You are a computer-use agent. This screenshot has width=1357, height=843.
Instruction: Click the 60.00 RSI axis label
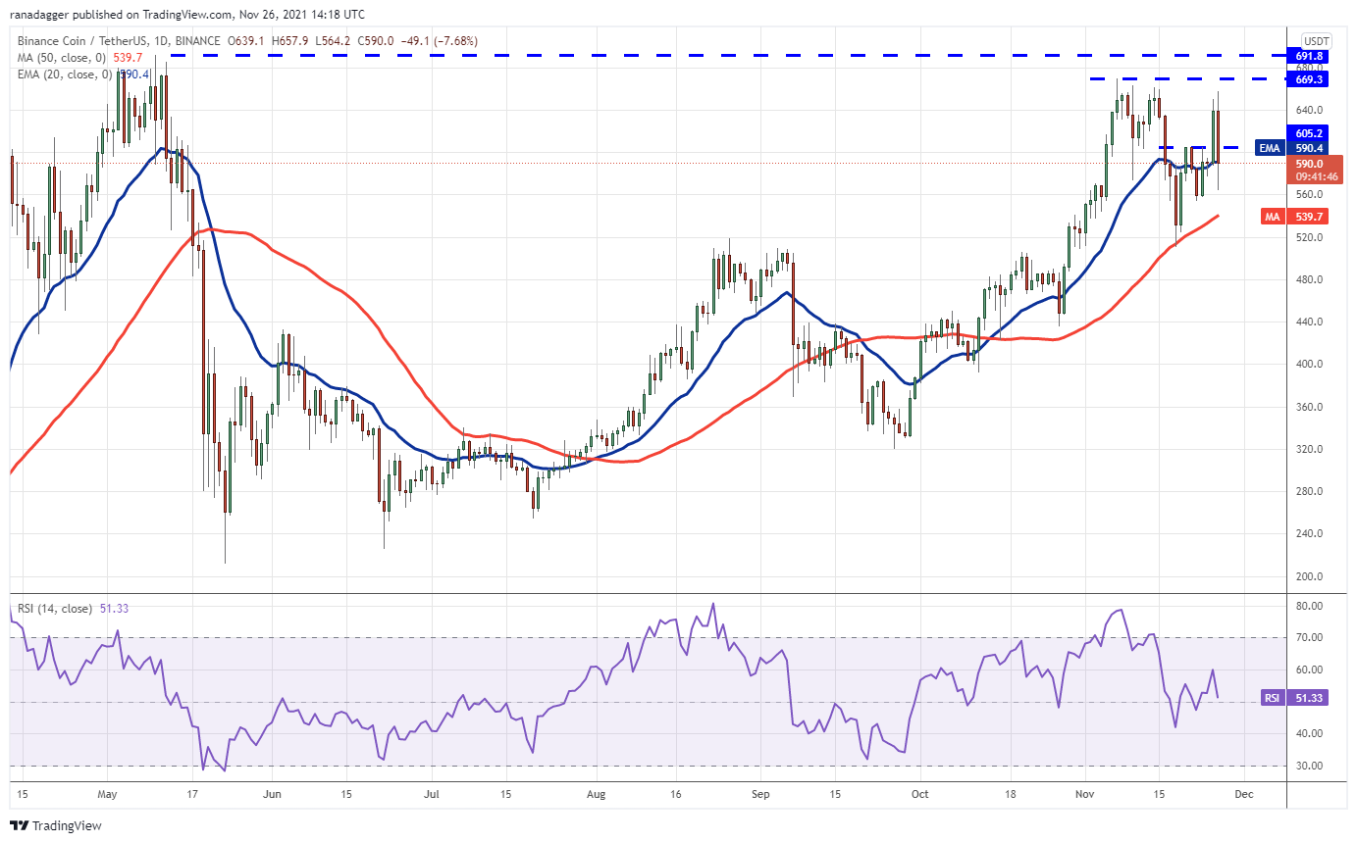(x=1309, y=670)
